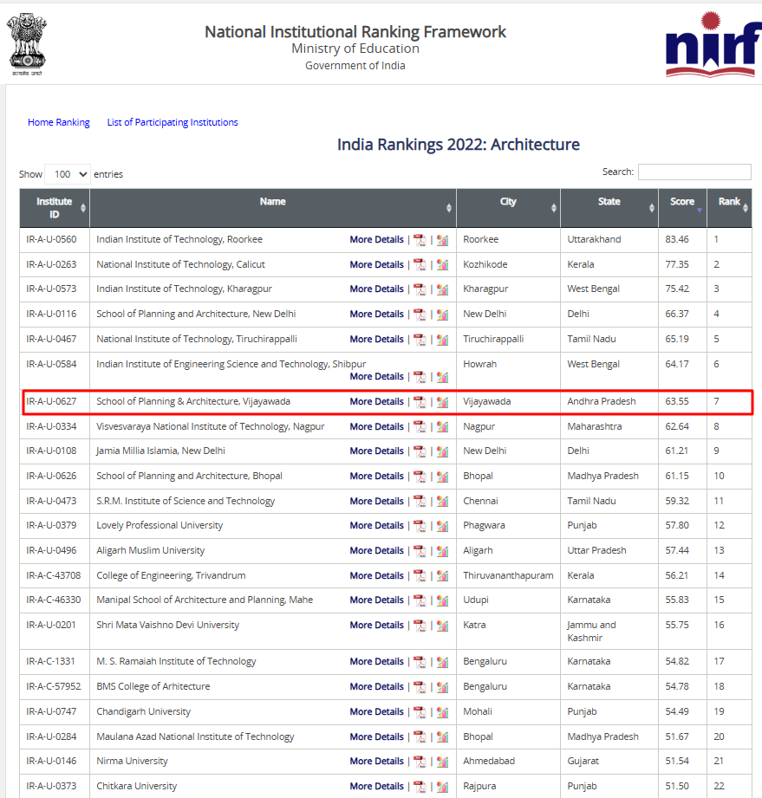
Task: Sort table by Name column
Action: point(273,208)
